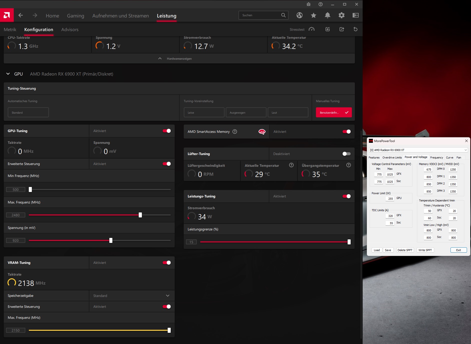Image resolution: width=471 pixels, height=344 pixels.
Task: Open MorePowerTool Frequency tab
Action: tap(436, 158)
